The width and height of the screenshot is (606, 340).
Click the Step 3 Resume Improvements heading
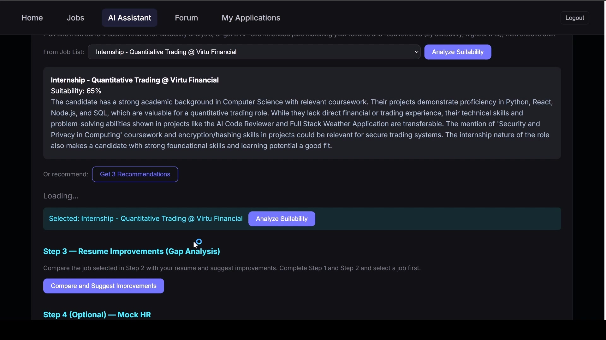pyautogui.click(x=131, y=252)
